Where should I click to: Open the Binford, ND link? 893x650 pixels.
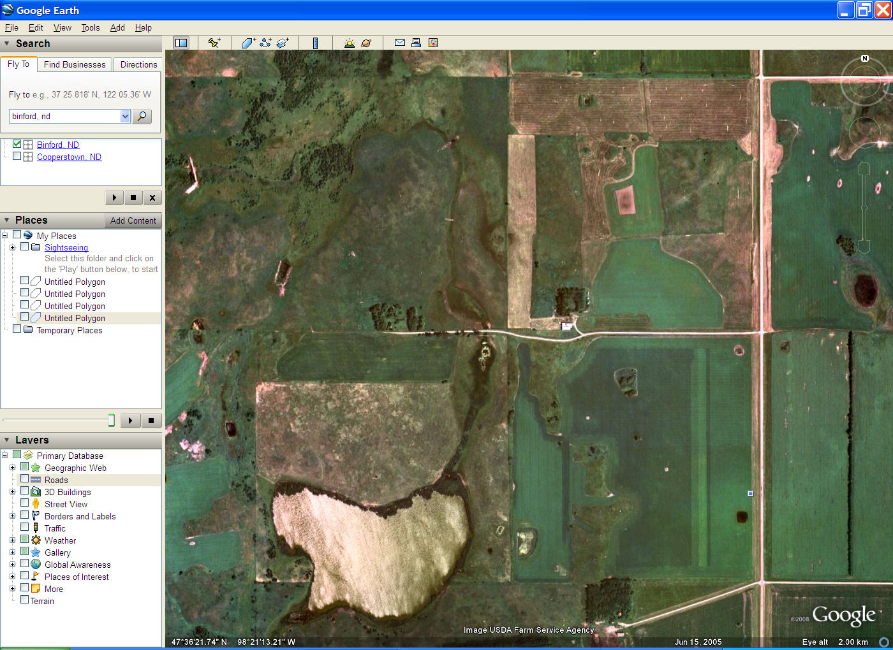58,145
